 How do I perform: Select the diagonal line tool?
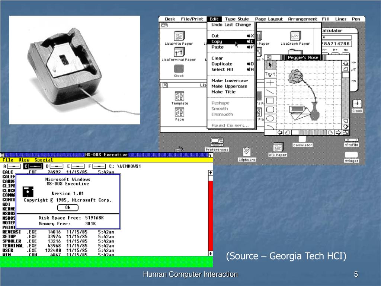click(x=270, y=92)
